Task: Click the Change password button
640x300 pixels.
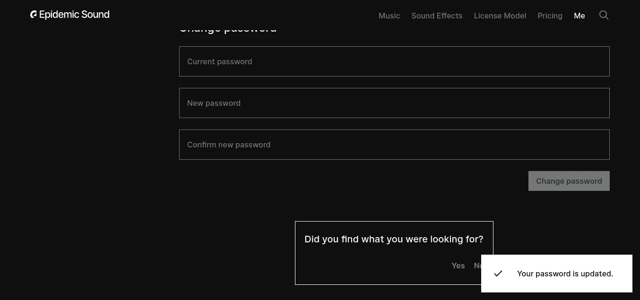Action: tap(569, 181)
